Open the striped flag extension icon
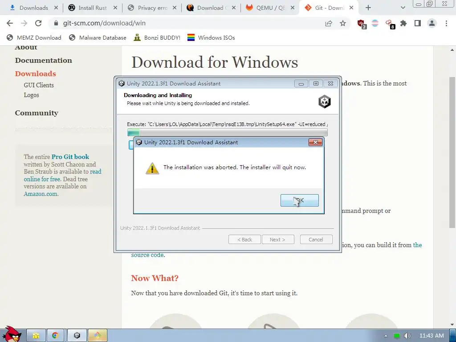Viewport: 456px width, 342px height. coord(375,23)
